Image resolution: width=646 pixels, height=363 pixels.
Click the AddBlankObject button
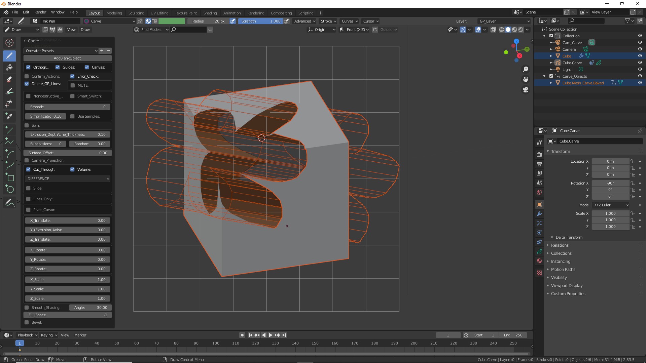tap(67, 58)
